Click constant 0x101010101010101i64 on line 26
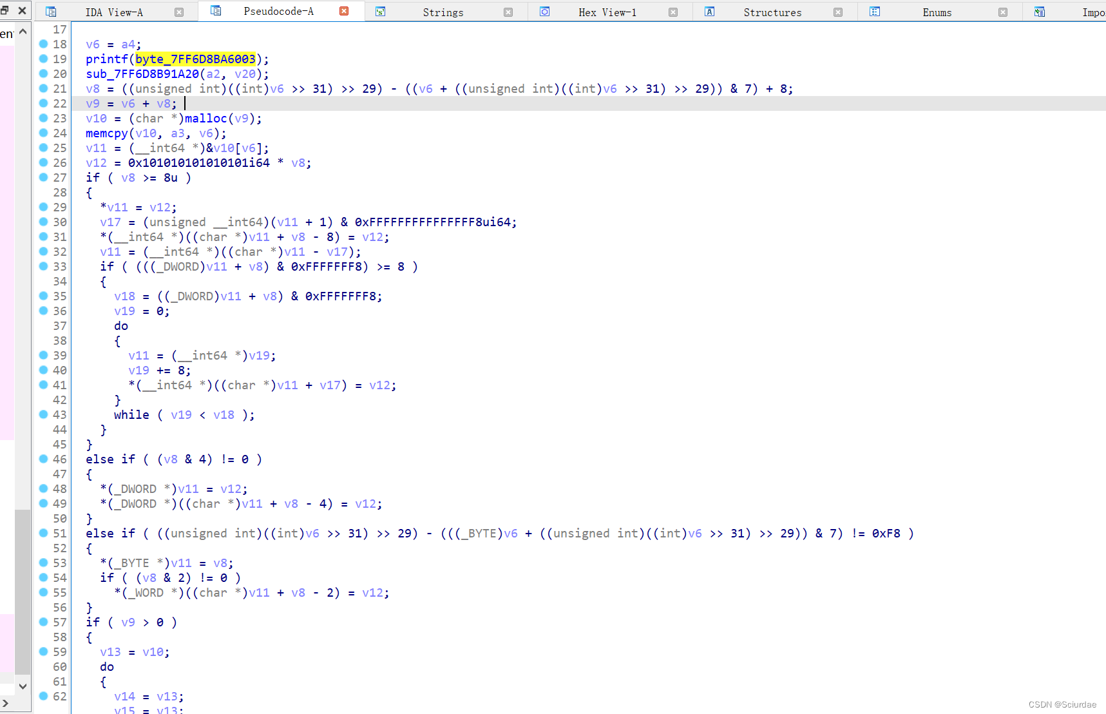Viewport: 1106px width, 714px height. 199,163
